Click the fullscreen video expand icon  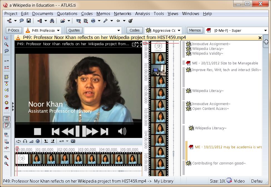[139, 44]
